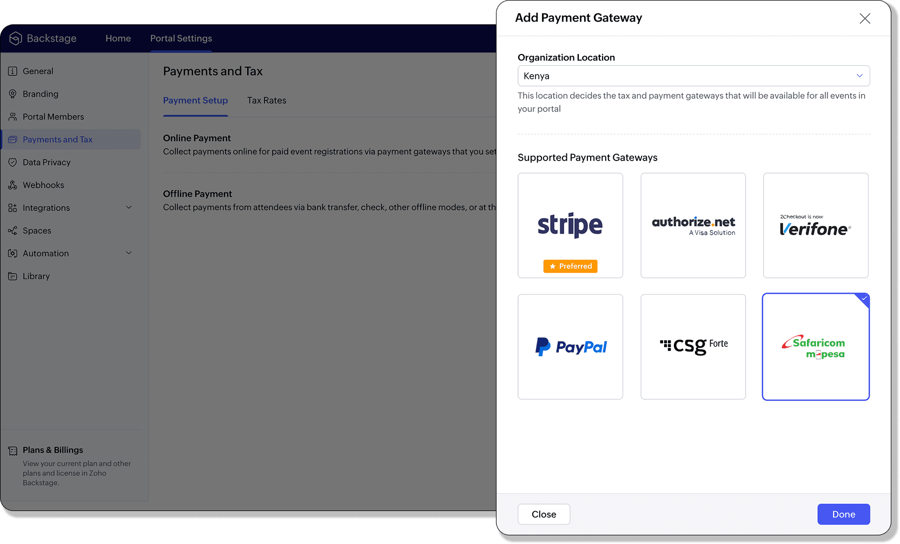Expand the Automation sidebar section chevron
900x544 pixels.
(x=129, y=253)
